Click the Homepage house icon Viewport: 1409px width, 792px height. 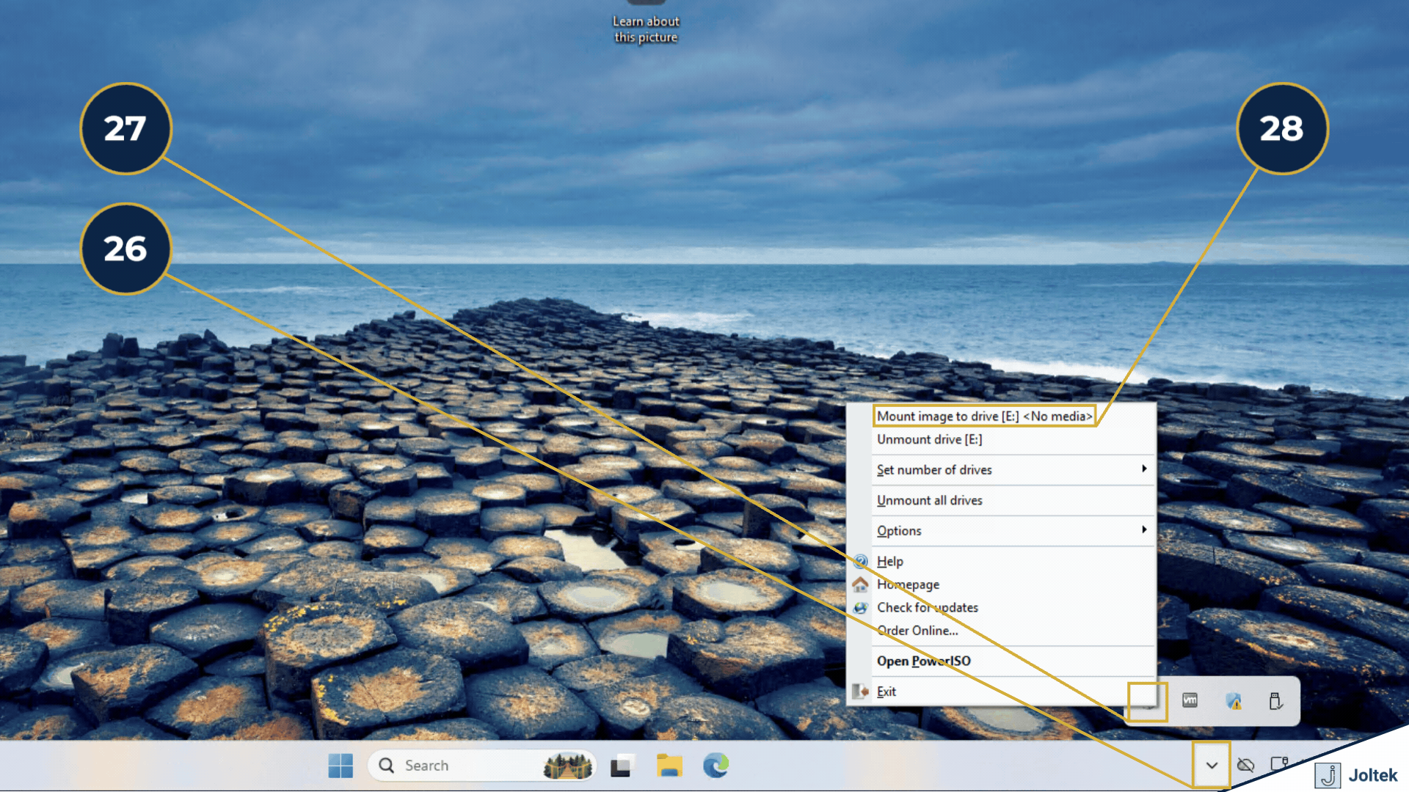[860, 584]
